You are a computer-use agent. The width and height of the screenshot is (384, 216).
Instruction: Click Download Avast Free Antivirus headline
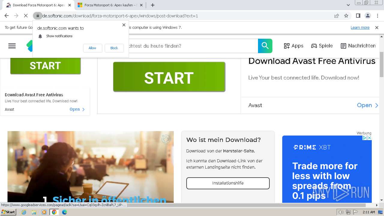point(312,61)
